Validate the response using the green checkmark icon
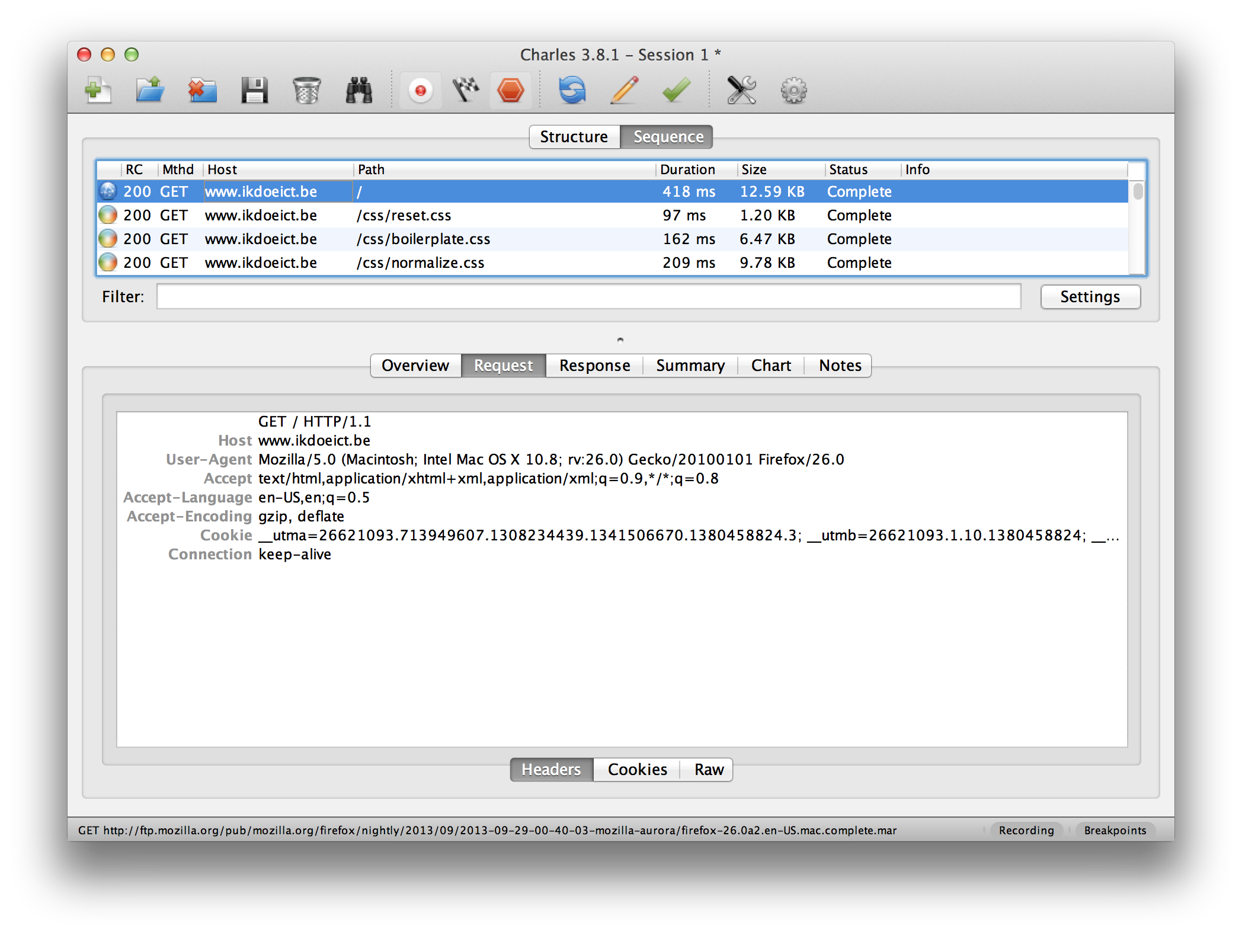The height and width of the screenshot is (935, 1242). (675, 90)
